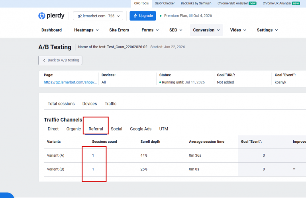Click the Variant (A) row label

tap(56, 155)
